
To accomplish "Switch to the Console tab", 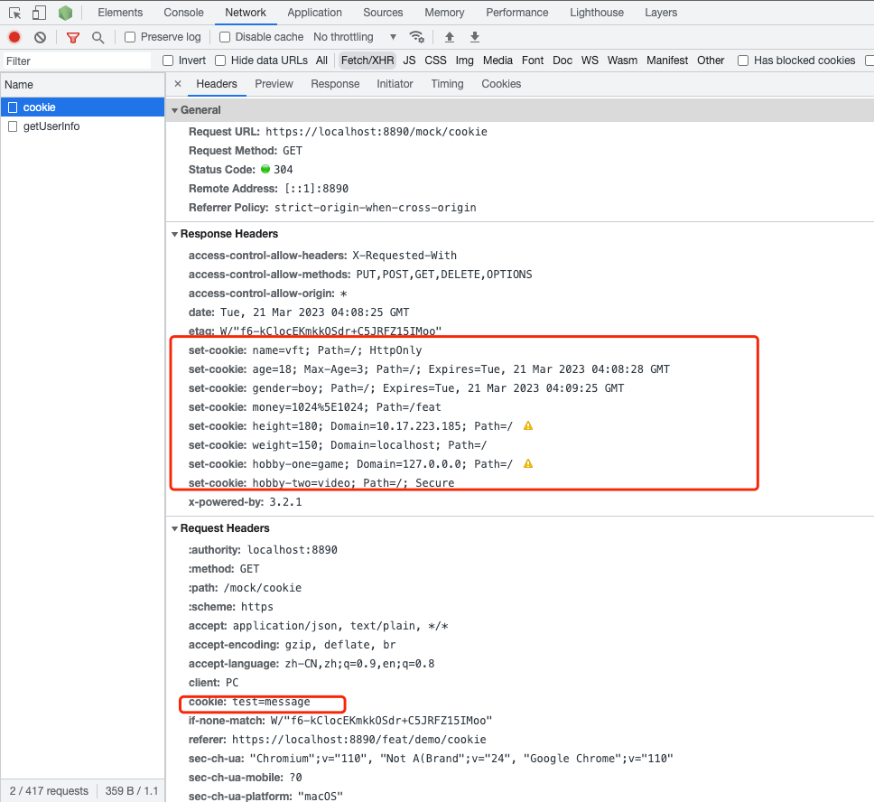I will point(183,13).
